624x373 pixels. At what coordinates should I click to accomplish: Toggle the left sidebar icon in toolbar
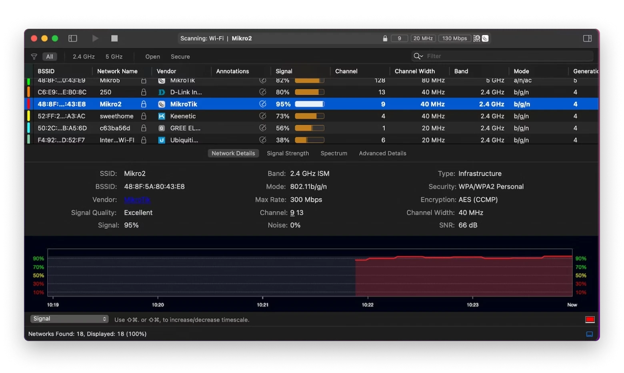tap(72, 38)
